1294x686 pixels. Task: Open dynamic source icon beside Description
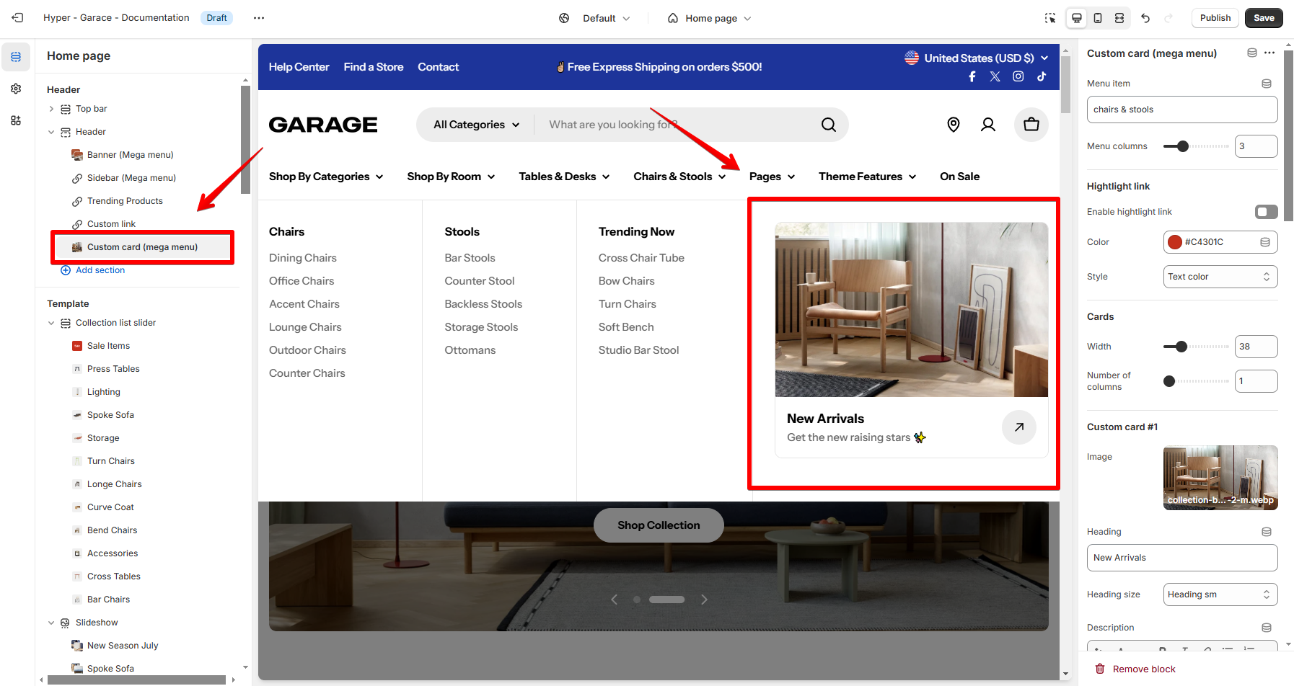(x=1267, y=628)
